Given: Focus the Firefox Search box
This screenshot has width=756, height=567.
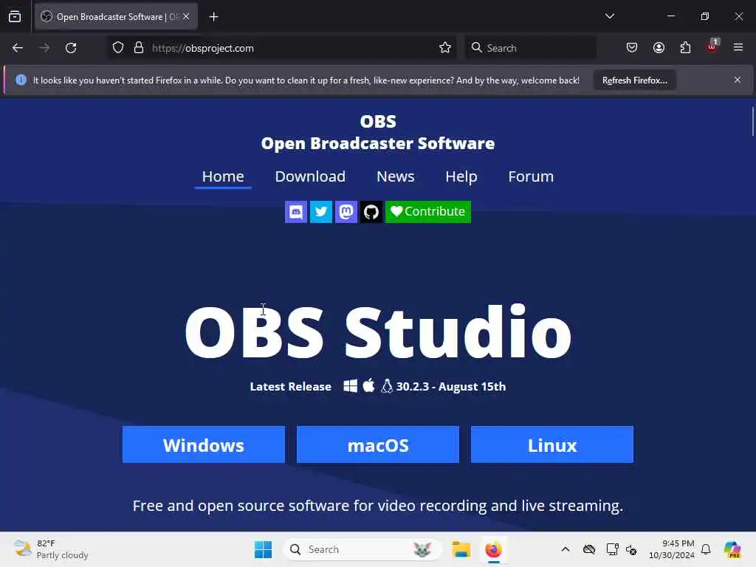Looking at the screenshot, I should (530, 48).
